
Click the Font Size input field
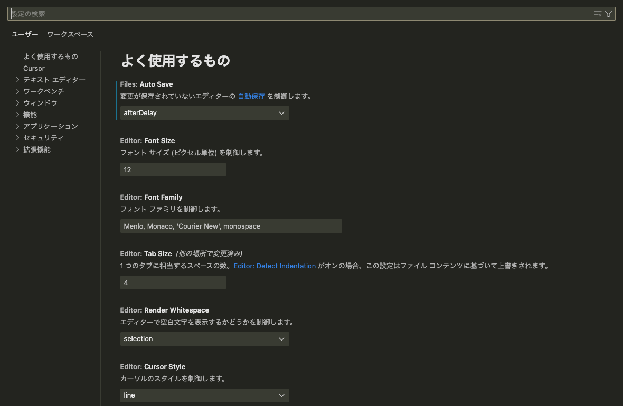click(173, 169)
